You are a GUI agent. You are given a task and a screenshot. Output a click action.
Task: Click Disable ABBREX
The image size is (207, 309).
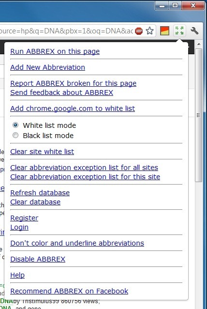(x=38, y=259)
